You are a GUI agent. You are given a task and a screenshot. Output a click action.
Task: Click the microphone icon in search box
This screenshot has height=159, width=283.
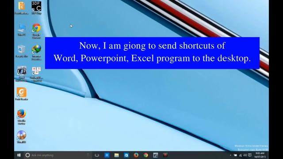click(x=88, y=155)
